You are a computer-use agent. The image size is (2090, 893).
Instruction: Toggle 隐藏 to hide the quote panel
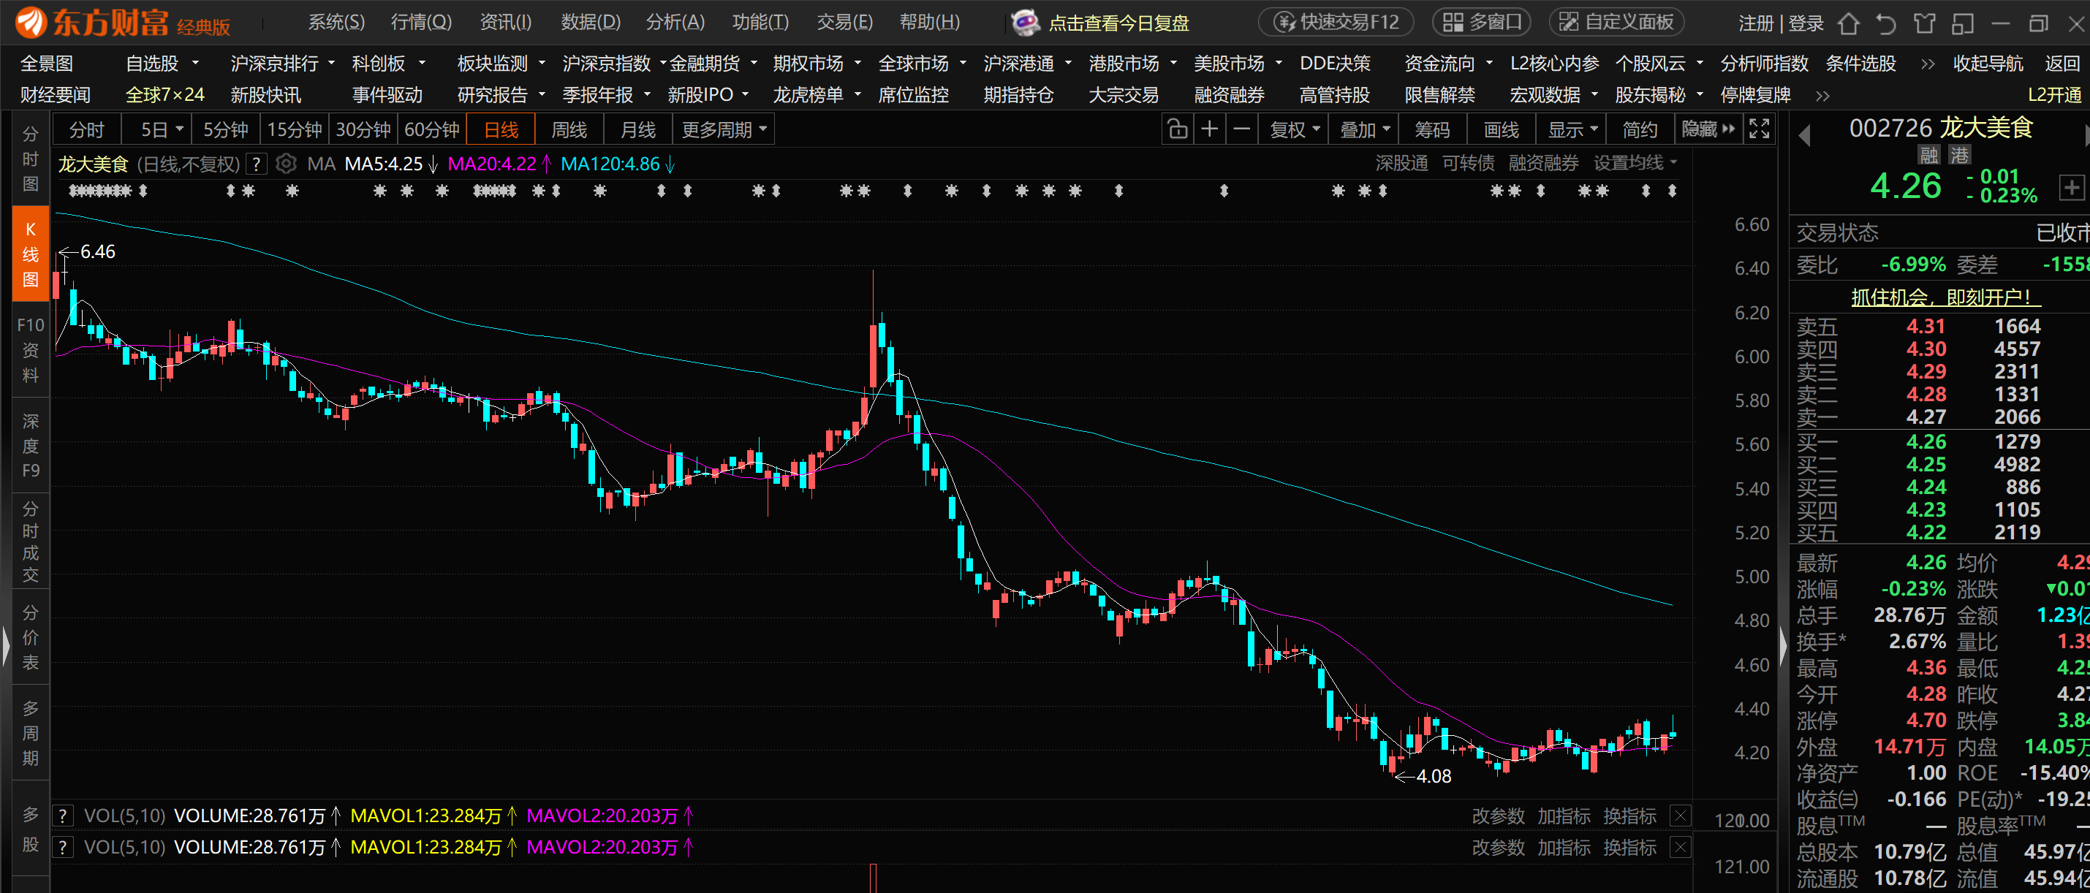pos(1700,128)
